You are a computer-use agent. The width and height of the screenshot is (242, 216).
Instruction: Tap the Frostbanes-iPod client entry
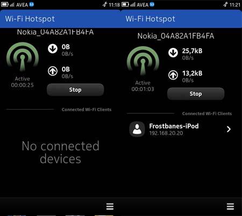coord(181,129)
